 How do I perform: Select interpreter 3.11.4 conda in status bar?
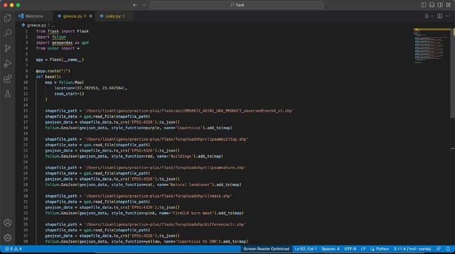tap(412, 249)
